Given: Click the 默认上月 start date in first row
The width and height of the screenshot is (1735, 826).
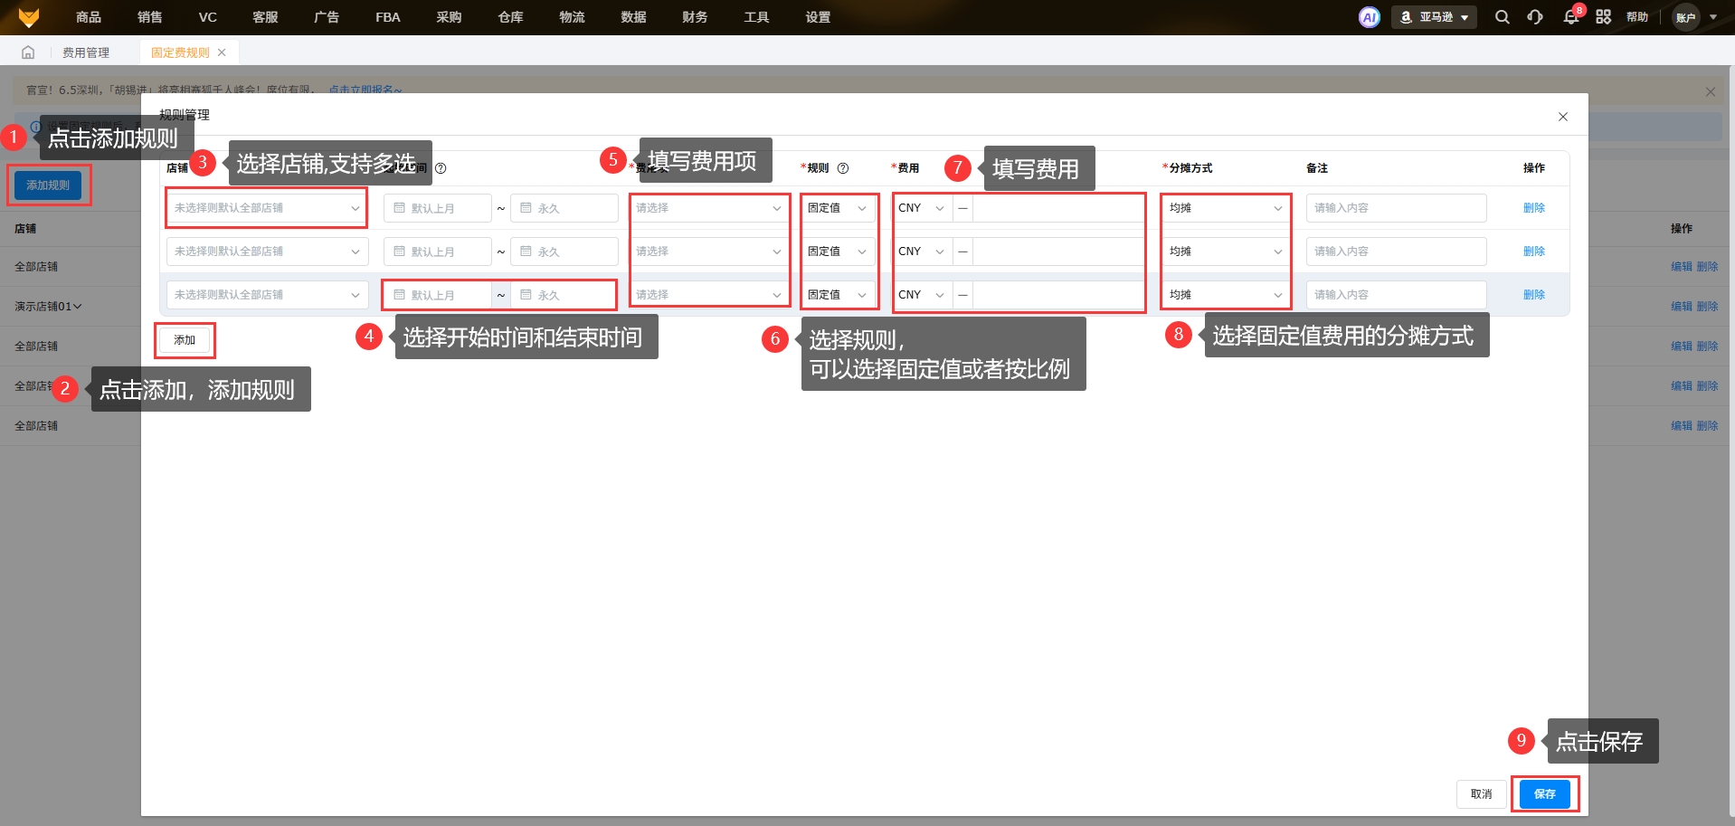Looking at the screenshot, I should pyautogui.click(x=438, y=208).
